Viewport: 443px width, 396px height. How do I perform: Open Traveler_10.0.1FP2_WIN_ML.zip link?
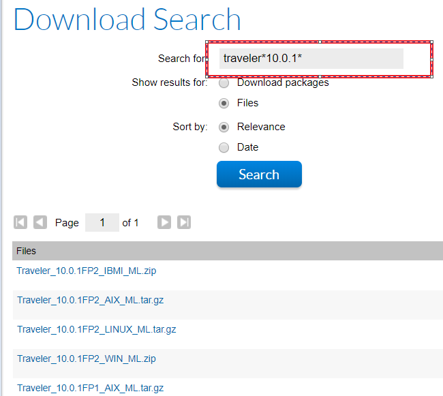(x=87, y=359)
